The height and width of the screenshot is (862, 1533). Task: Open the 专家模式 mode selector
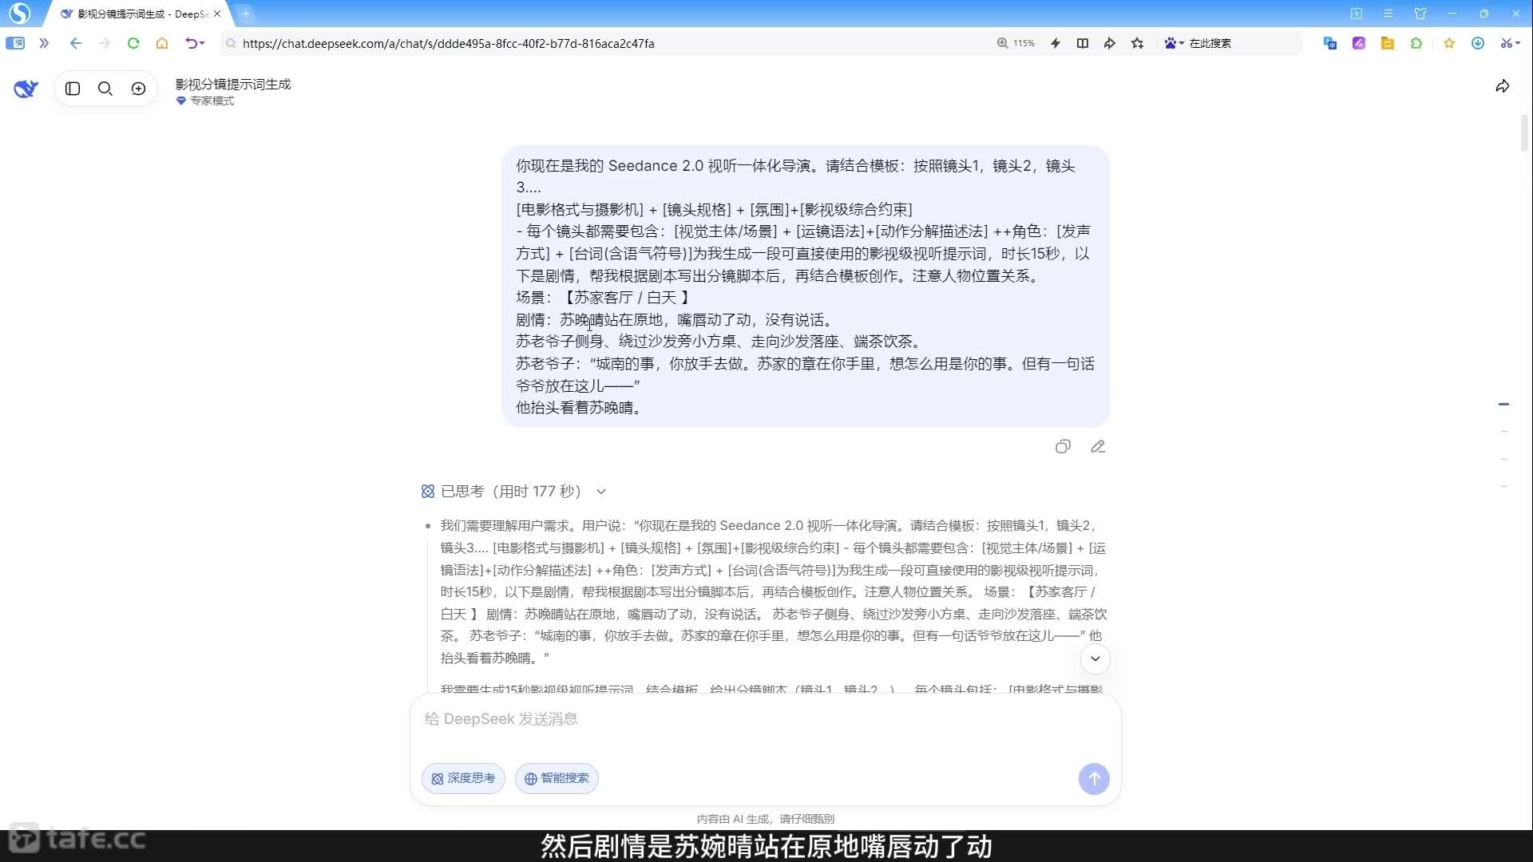click(205, 101)
